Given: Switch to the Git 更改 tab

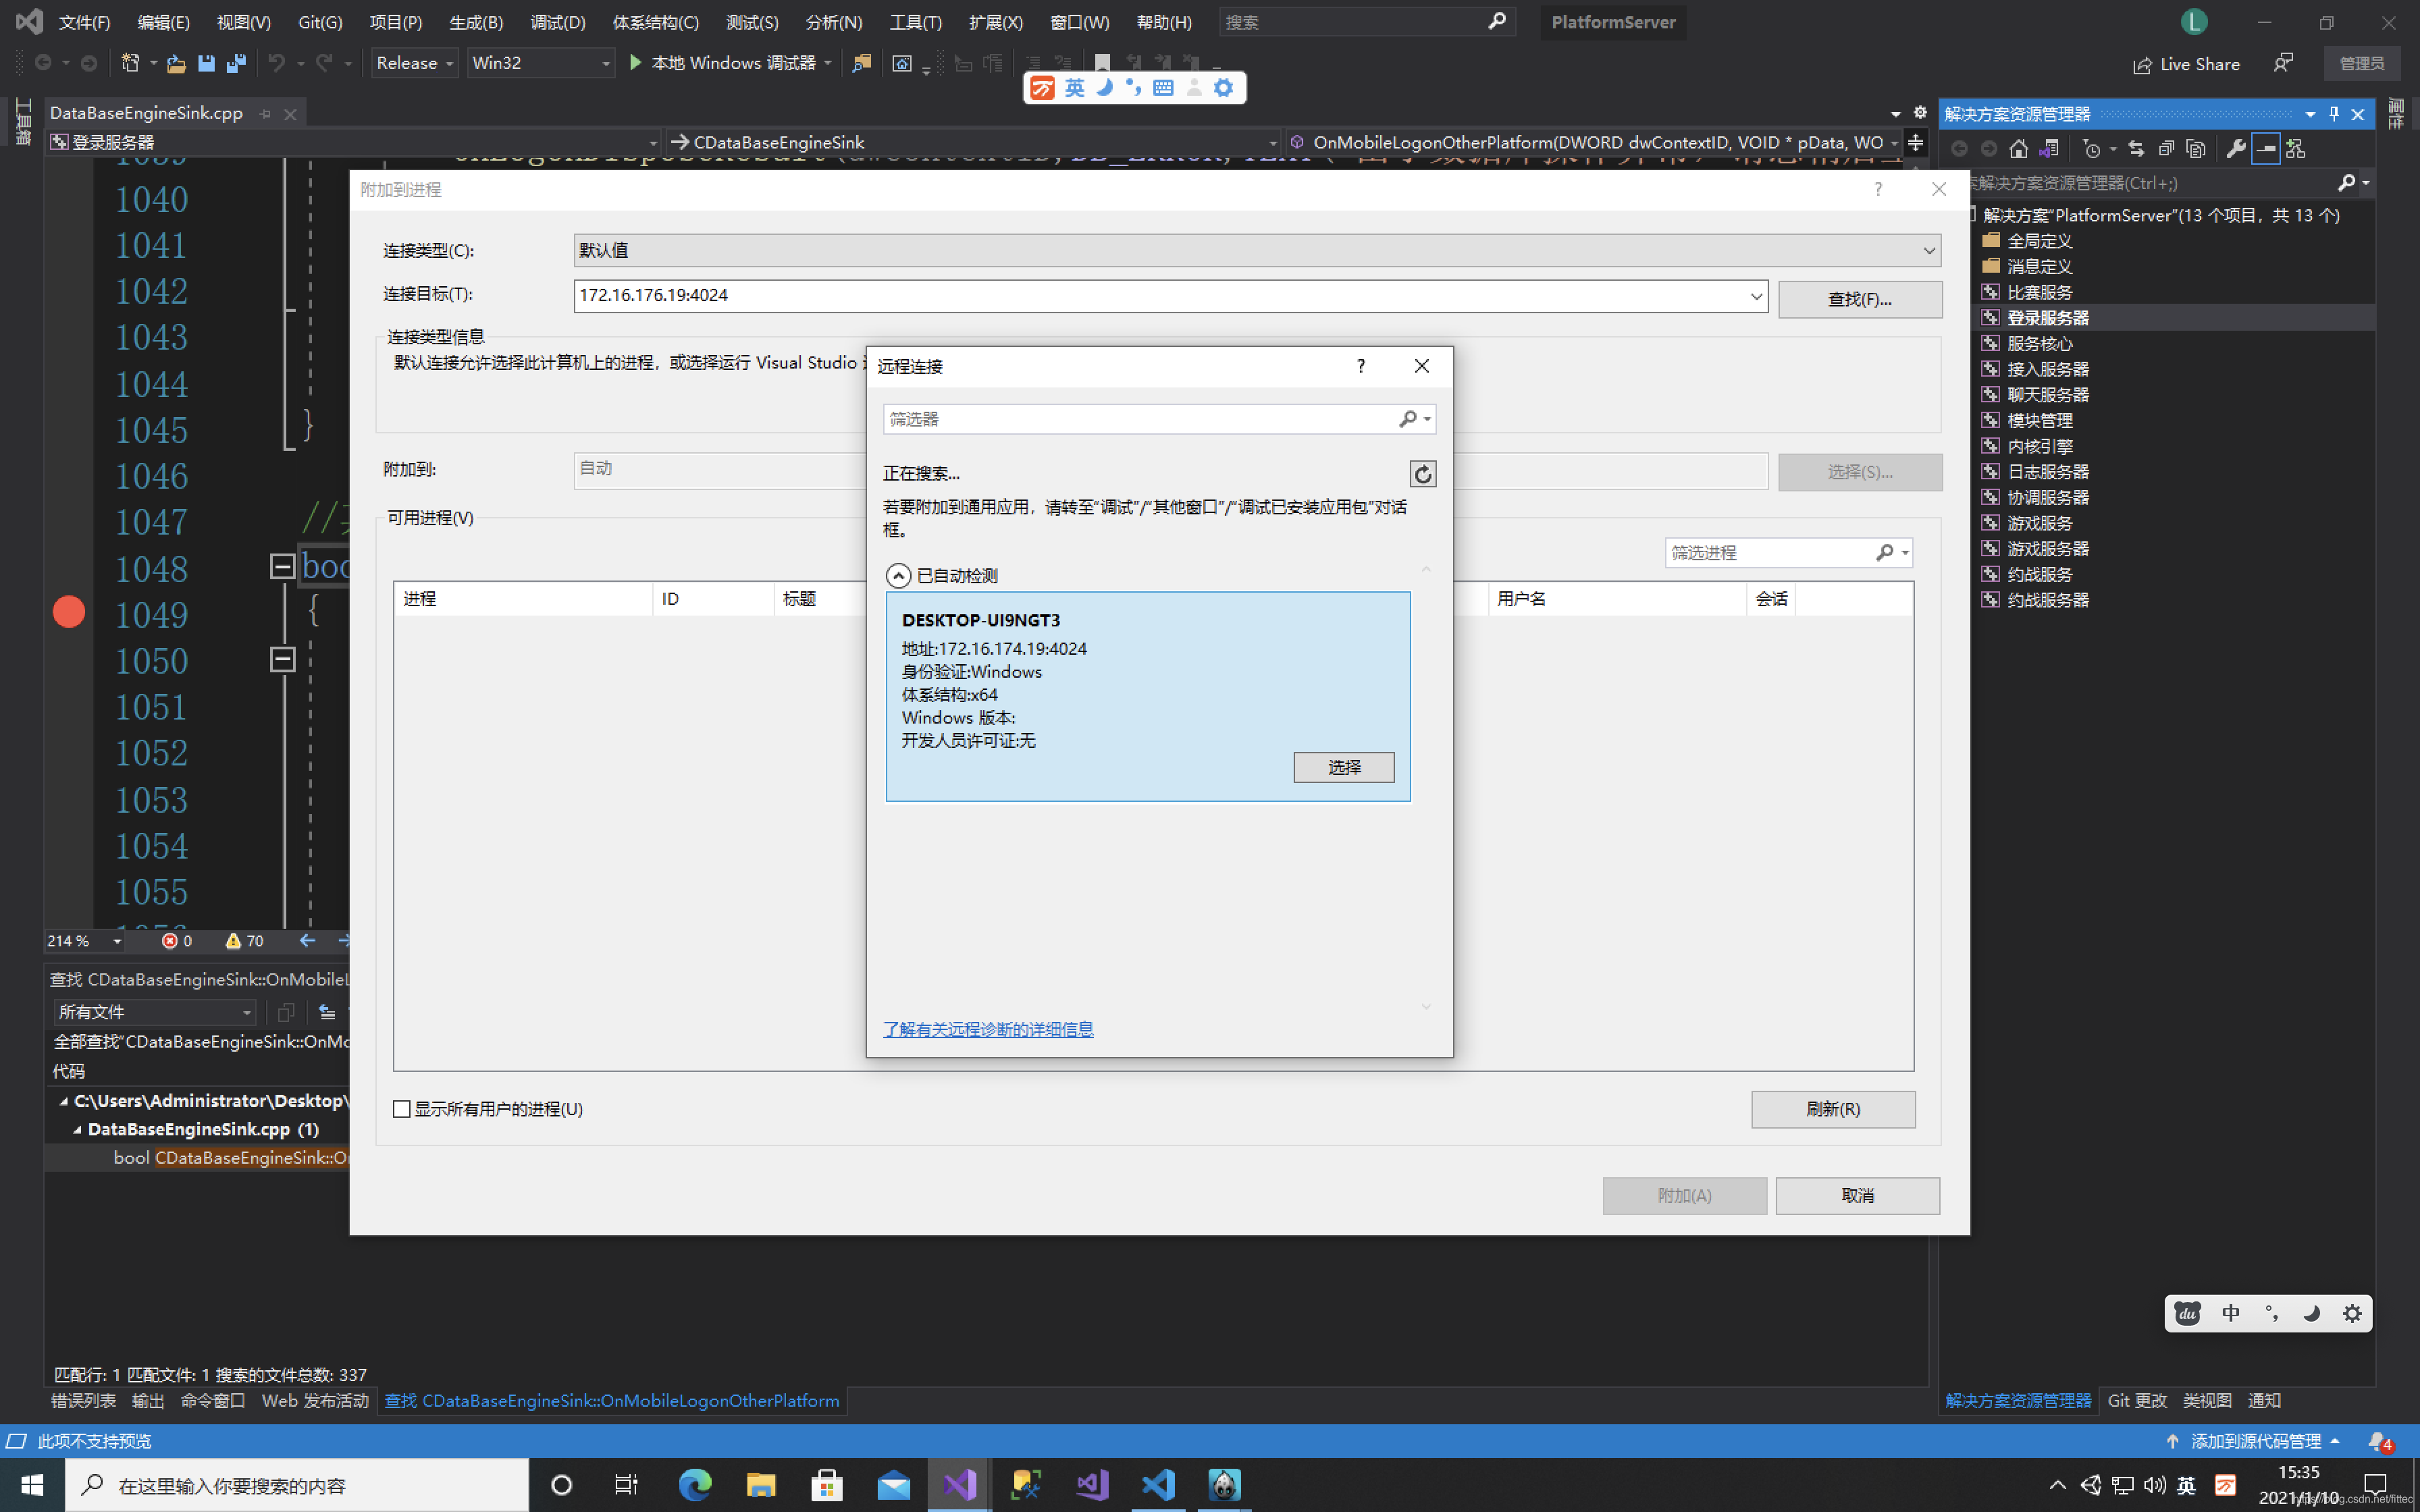Looking at the screenshot, I should coord(2137,1401).
